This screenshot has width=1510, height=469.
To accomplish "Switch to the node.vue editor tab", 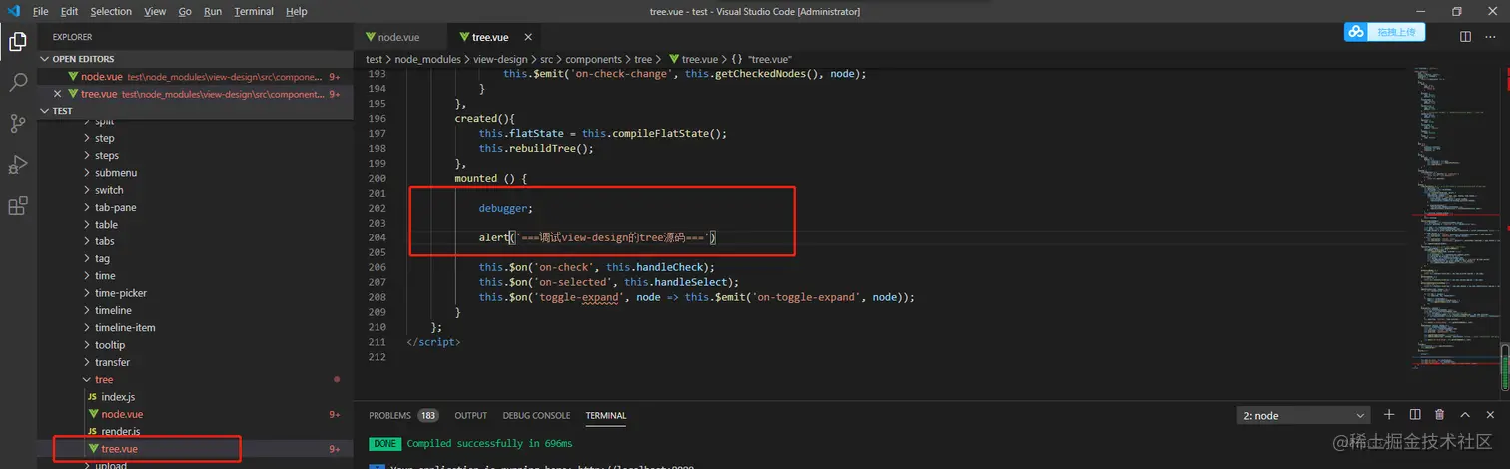I will coord(398,36).
